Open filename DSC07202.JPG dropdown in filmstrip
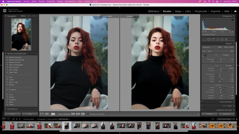This screenshot has height=134, width=239. 64,119
